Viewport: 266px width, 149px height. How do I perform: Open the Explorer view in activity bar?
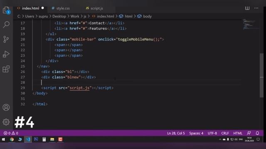[x=6, y=10]
